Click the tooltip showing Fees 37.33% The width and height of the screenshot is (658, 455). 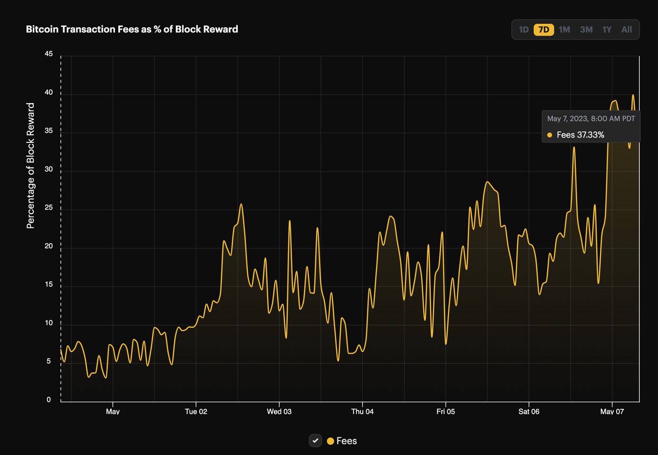point(591,127)
